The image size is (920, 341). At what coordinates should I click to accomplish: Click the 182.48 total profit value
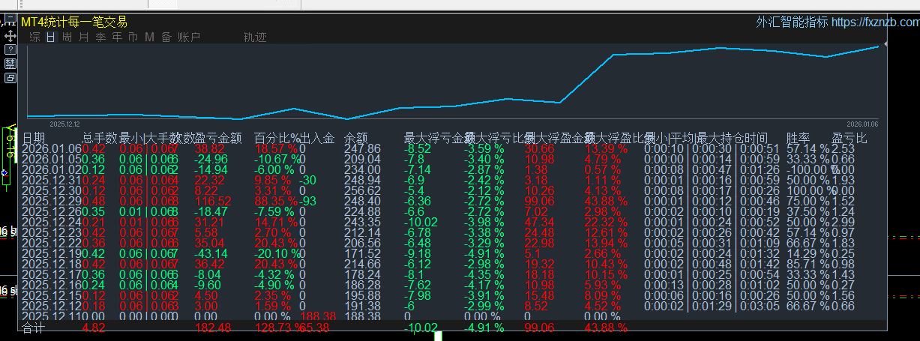point(213,329)
